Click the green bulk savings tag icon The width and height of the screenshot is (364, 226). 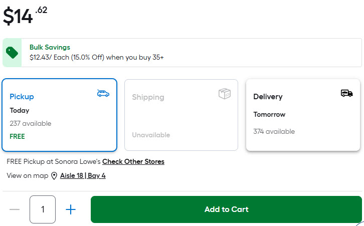point(12,52)
